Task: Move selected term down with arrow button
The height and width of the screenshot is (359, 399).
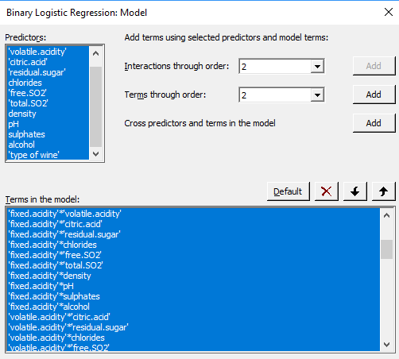Action: point(354,191)
